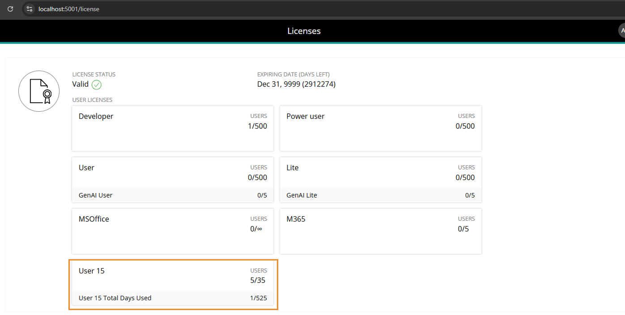This screenshot has height=315, width=625.
Task: Select the MSOffice license card
Action: (173, 231)
